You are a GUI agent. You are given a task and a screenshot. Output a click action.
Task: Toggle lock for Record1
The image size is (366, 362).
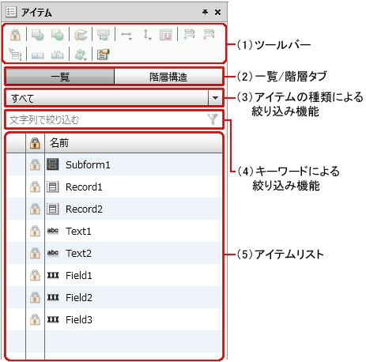35,187
